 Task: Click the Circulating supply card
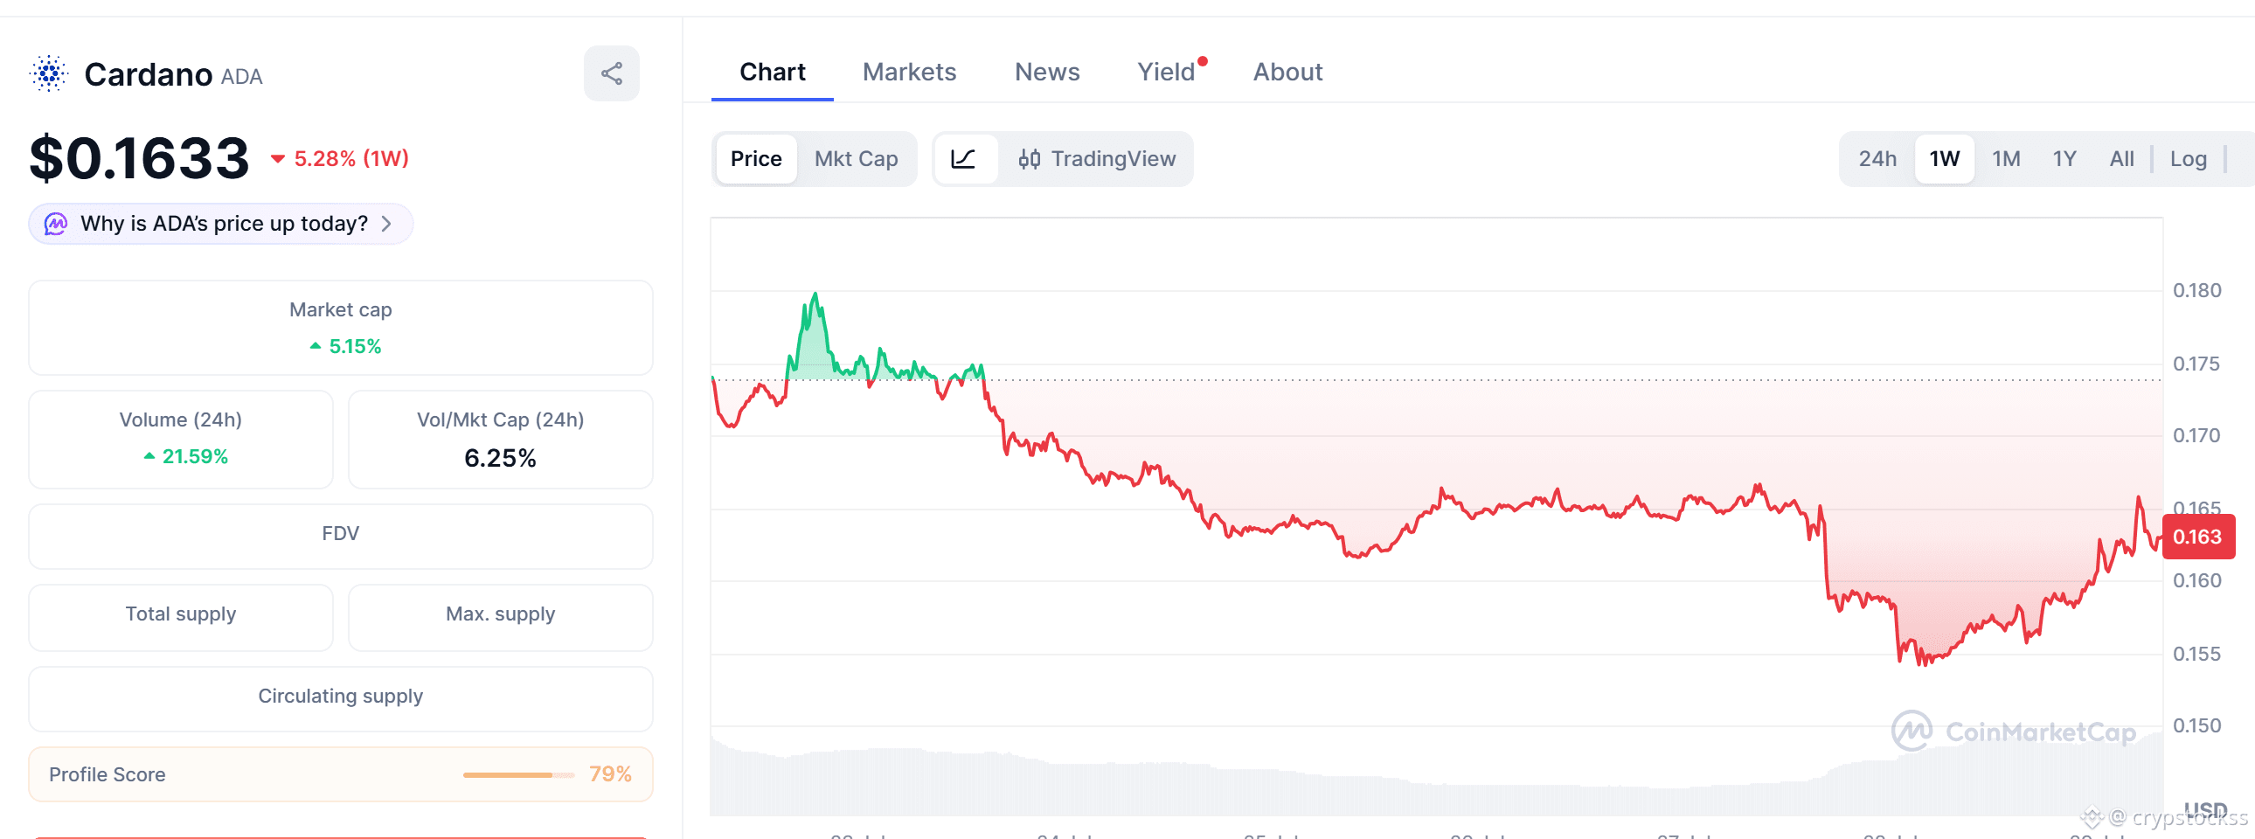341,698
